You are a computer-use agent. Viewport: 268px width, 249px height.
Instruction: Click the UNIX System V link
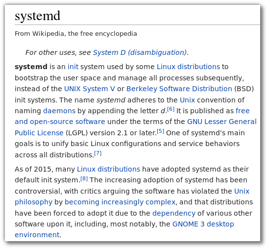coord(89,89)
